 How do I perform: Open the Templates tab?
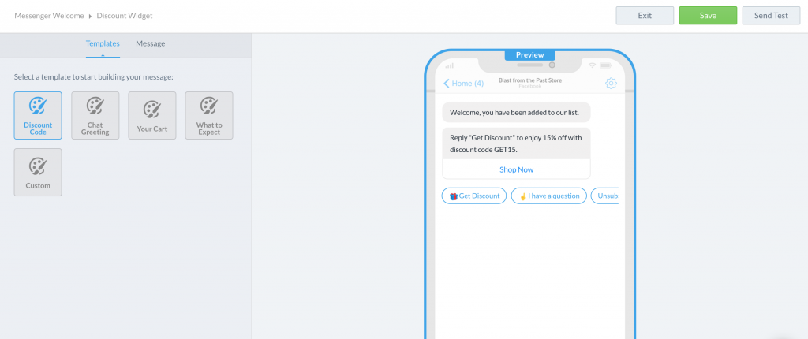tap(103, 44)
